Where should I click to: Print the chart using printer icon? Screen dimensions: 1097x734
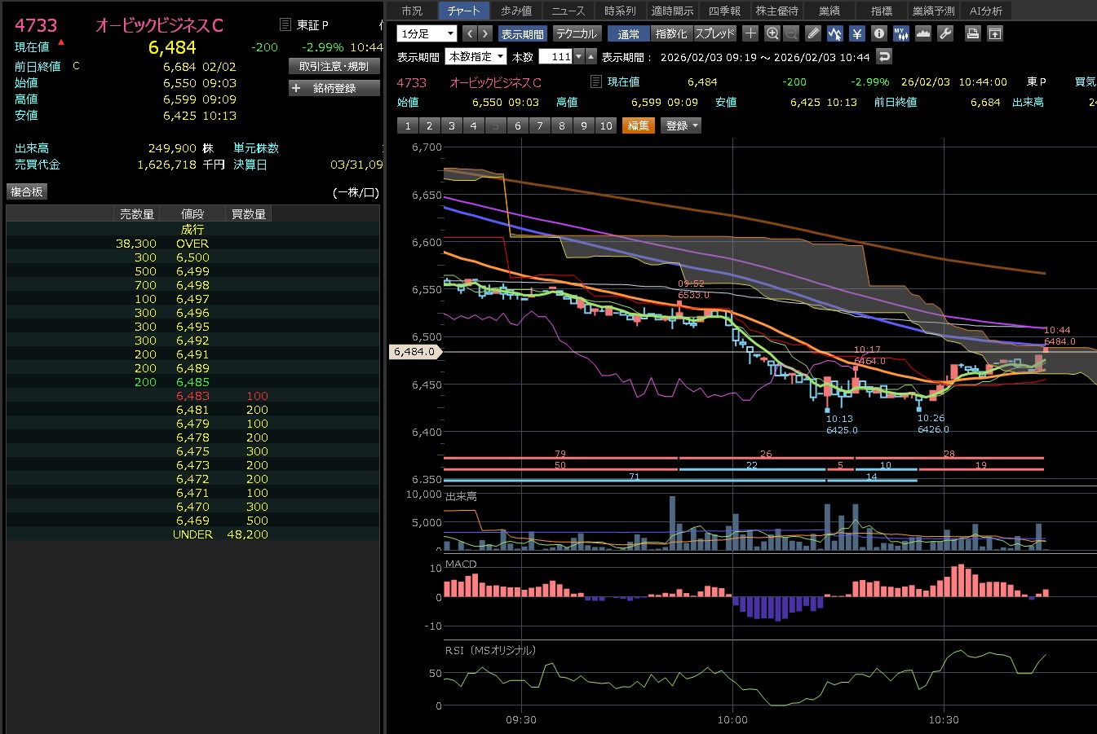click(x=972, y=33)
